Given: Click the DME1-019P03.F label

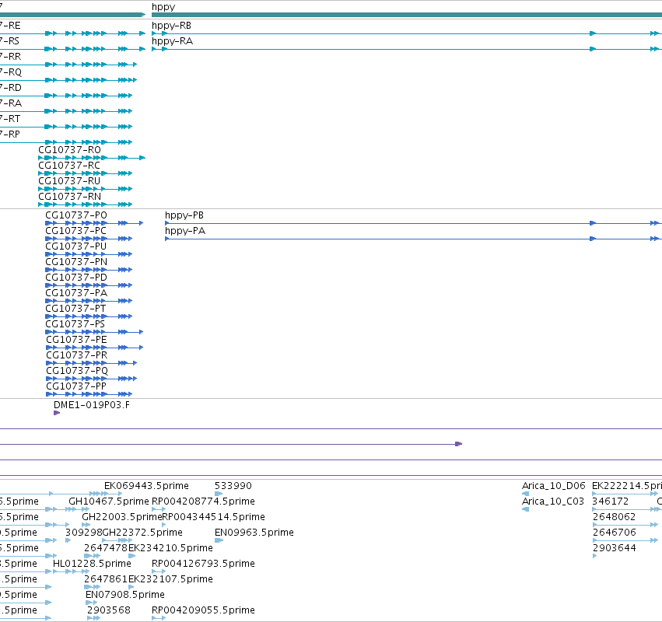Looking at the screenshot, I should [92, 405].
